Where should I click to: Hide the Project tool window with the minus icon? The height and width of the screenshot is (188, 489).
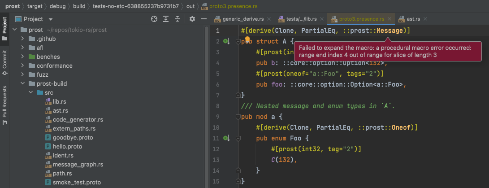coord(204,19)
